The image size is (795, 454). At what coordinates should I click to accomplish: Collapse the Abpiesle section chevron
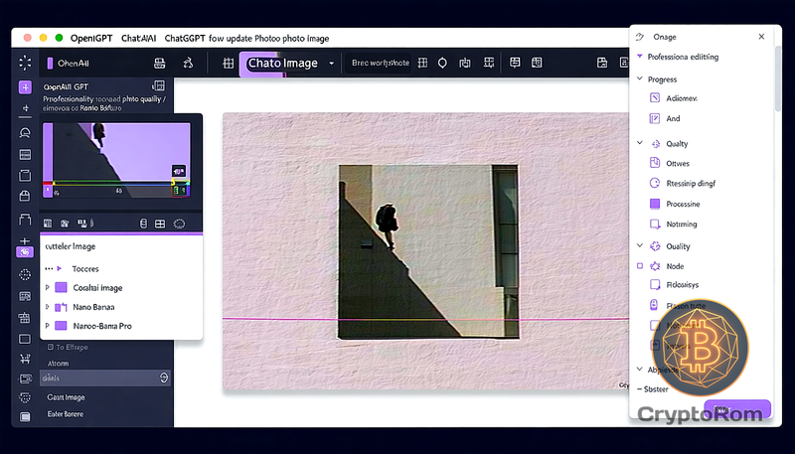click(640, 369)
